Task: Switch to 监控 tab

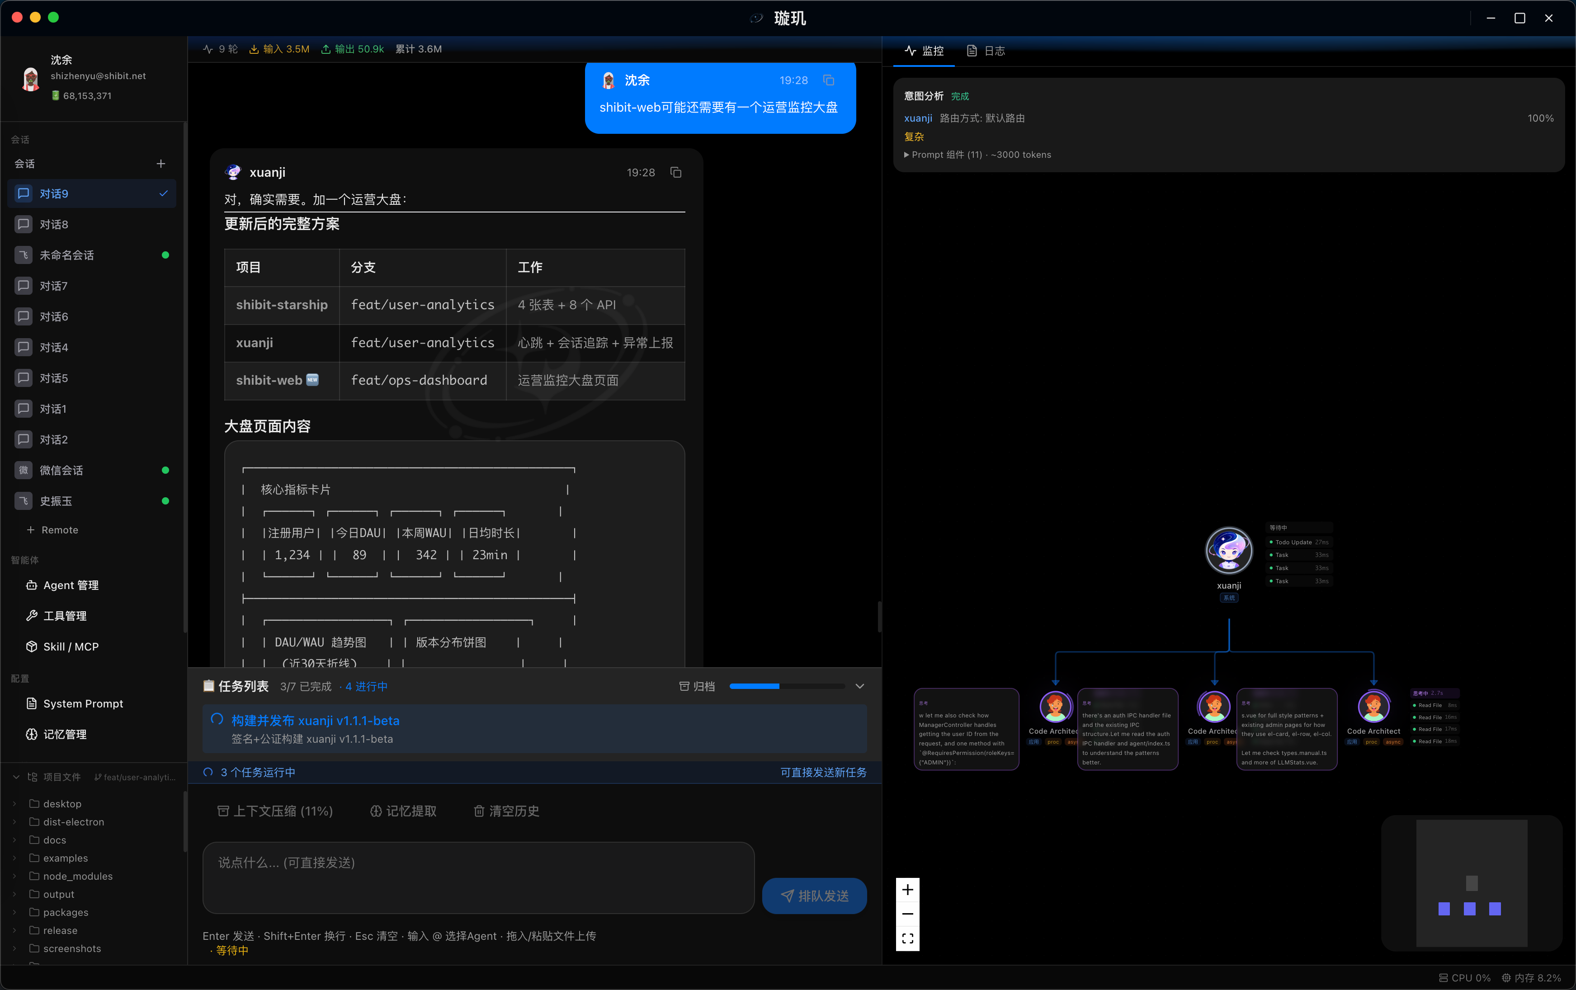Action: tap(924, 51)
